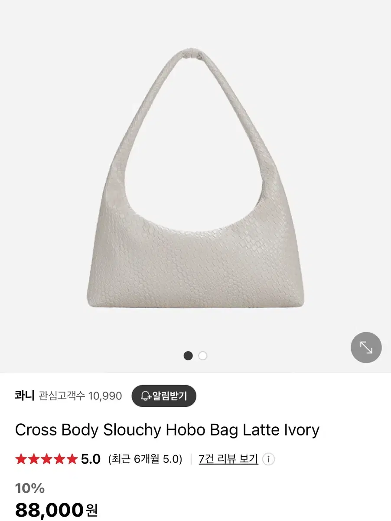
Task: Select the fourth red rating star
Action: click(x=59, y=459)
